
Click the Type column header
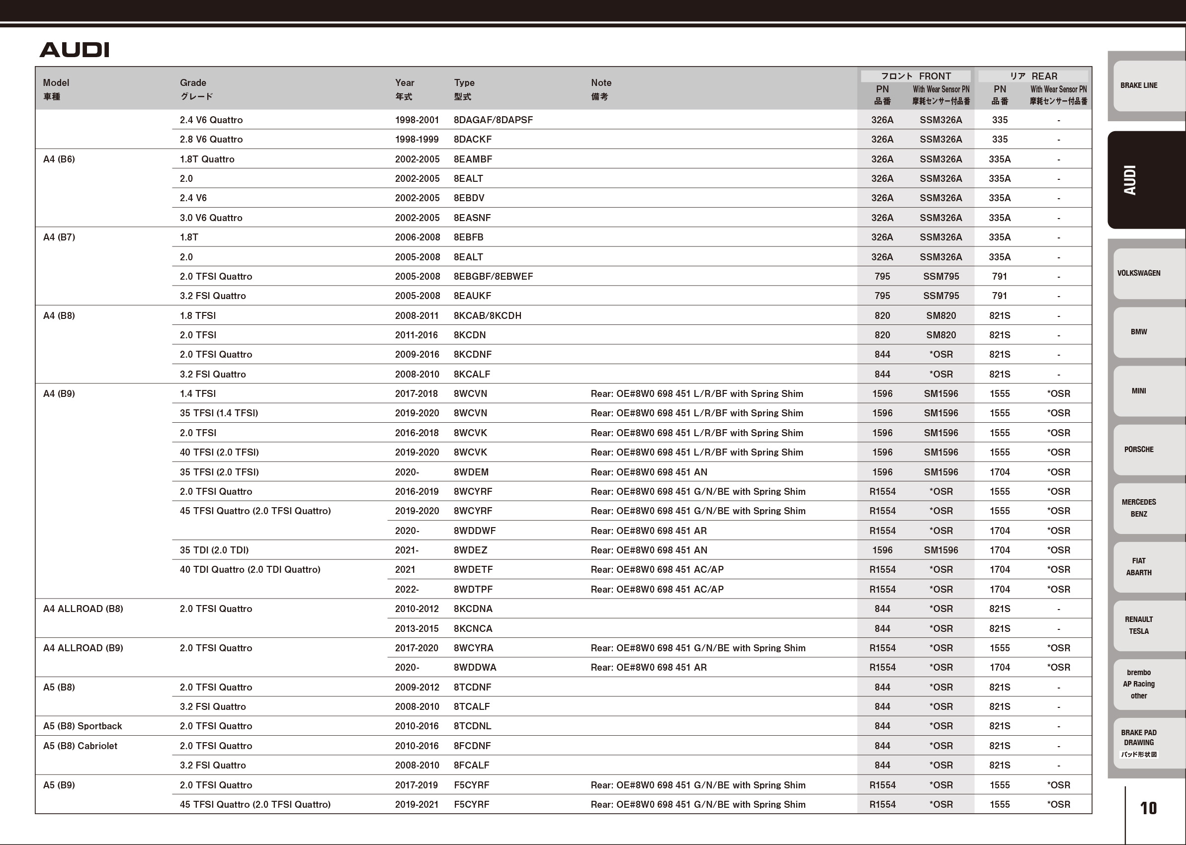click(x=464, y=89)
